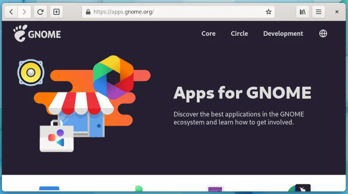Open the Core apps section
This screenshot has width=348, height=194.
coord(208,33)
